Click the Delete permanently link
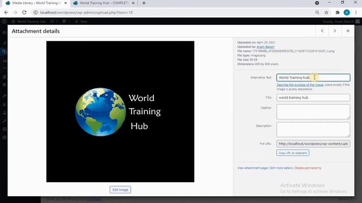362x203 pixels. [x=308, y=168]
